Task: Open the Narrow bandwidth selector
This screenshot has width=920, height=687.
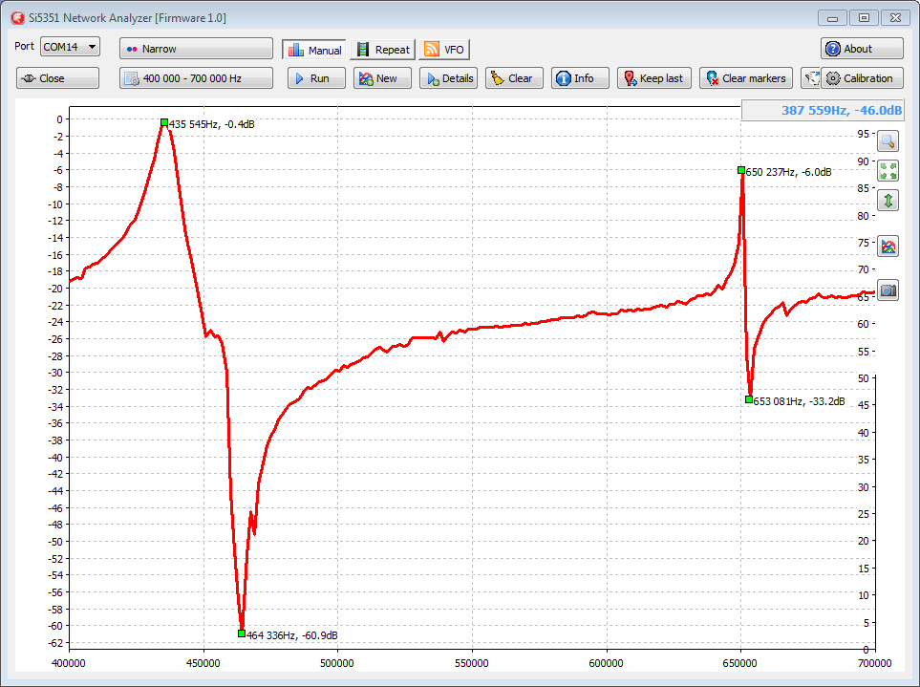Action: pyautogui.click(x=196, y=49)
